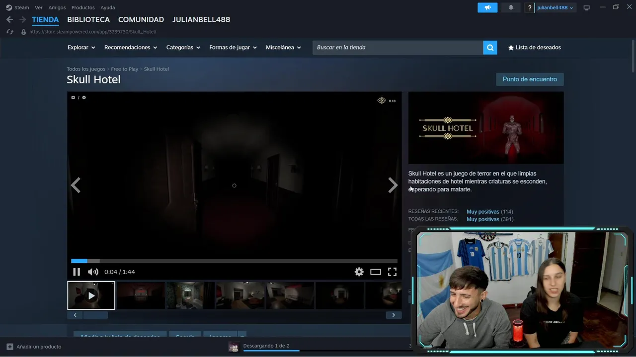Show previous media with left arrow
The width and height of the screenshot is (636, 357).
click(x=76, y=185)
